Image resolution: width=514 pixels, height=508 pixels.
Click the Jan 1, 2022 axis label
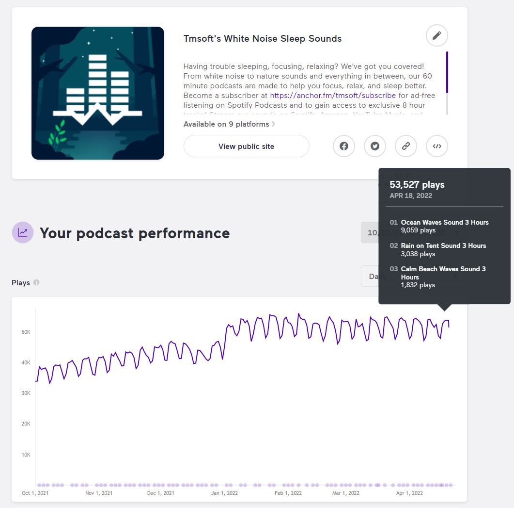[x=225, y=493]
